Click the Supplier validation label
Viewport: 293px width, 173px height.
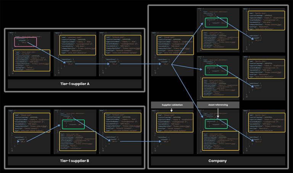[172, 105]
